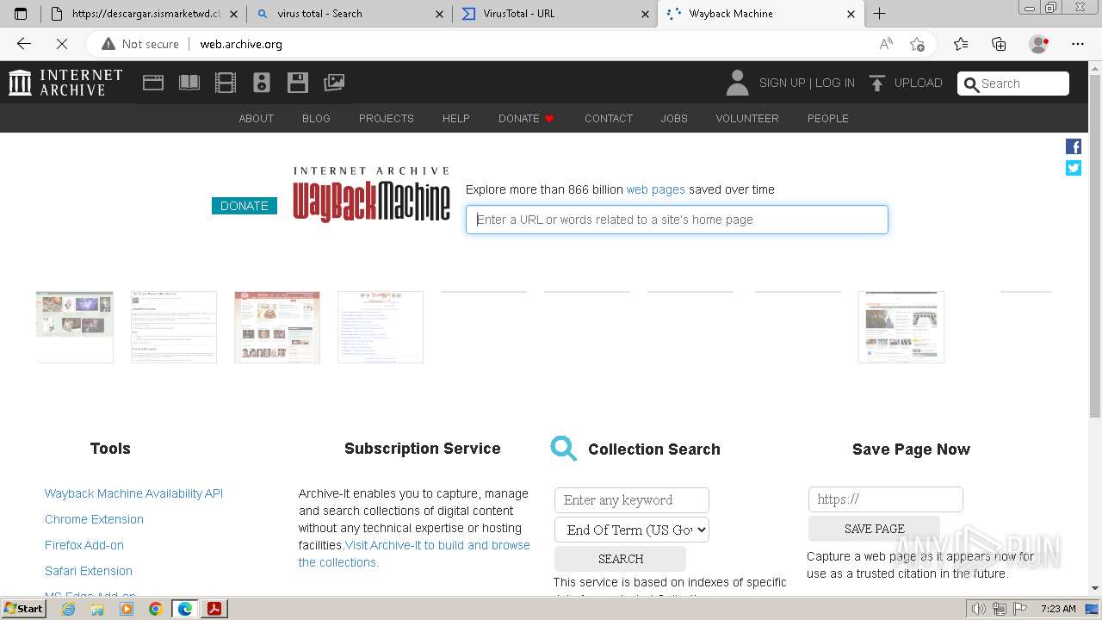The image size is (1102, 620).
Task: Open a new browser tab
Action: pos(879,14)
